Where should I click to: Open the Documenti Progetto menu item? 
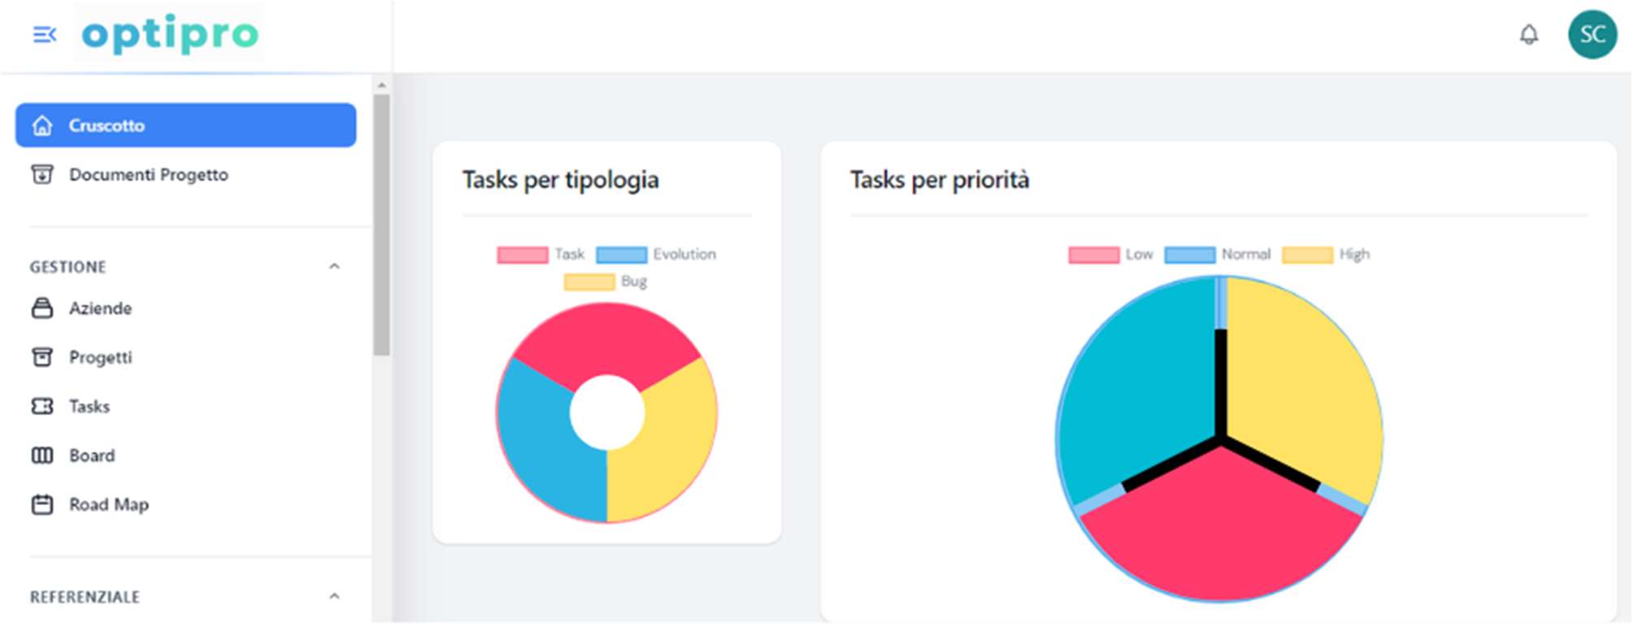[x=148, y=174]
